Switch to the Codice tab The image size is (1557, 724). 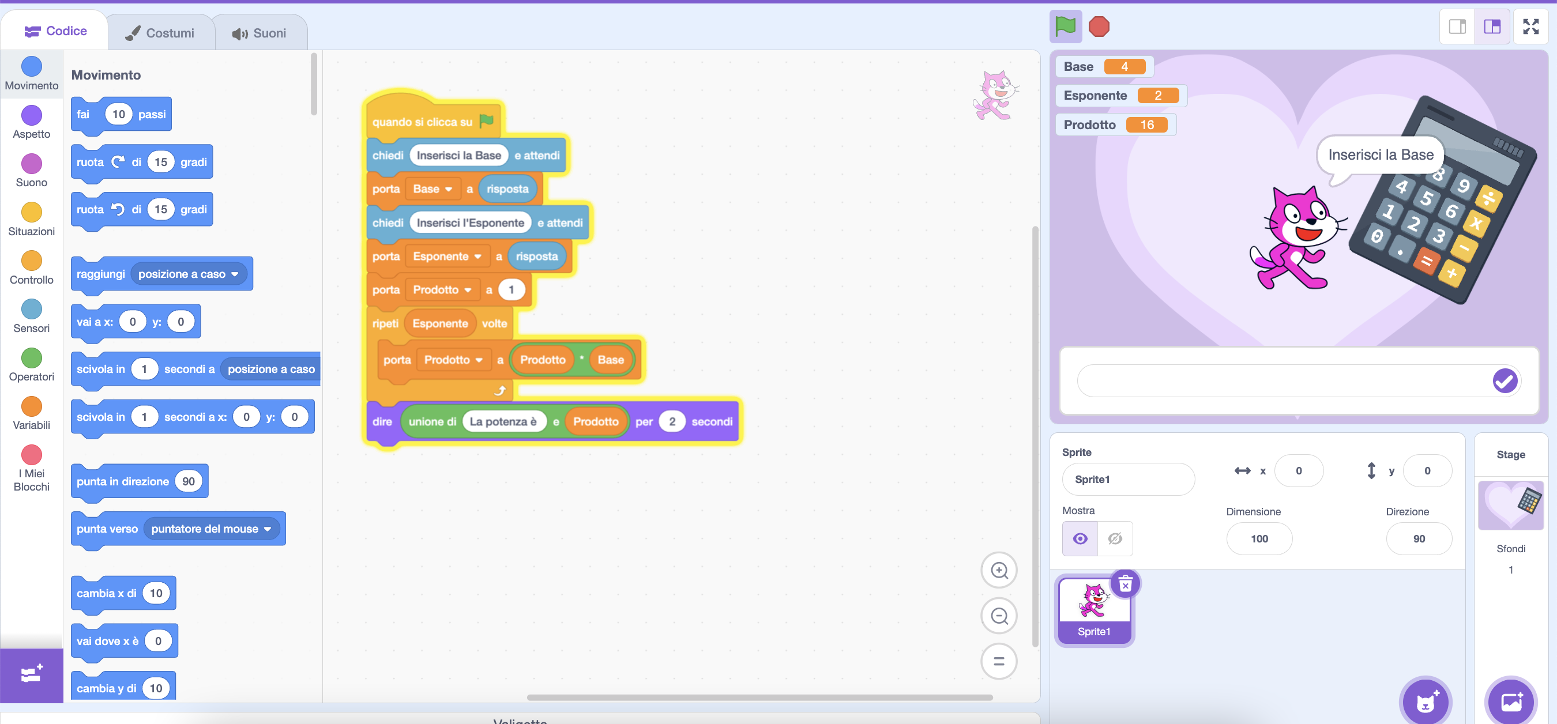point(55,31)
